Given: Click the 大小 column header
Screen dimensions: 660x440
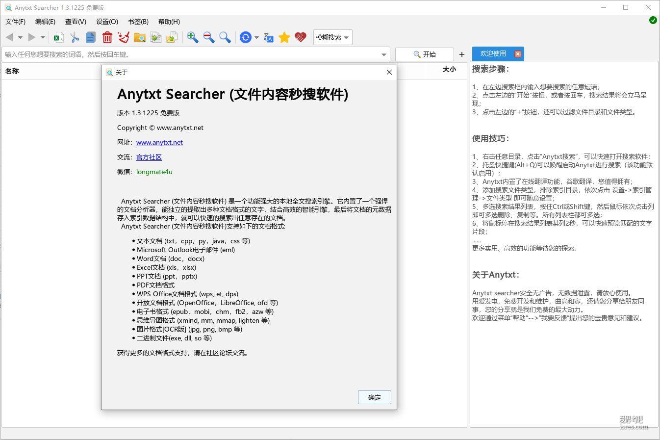Looking at the screenshot, I should [x=449, y=69].
